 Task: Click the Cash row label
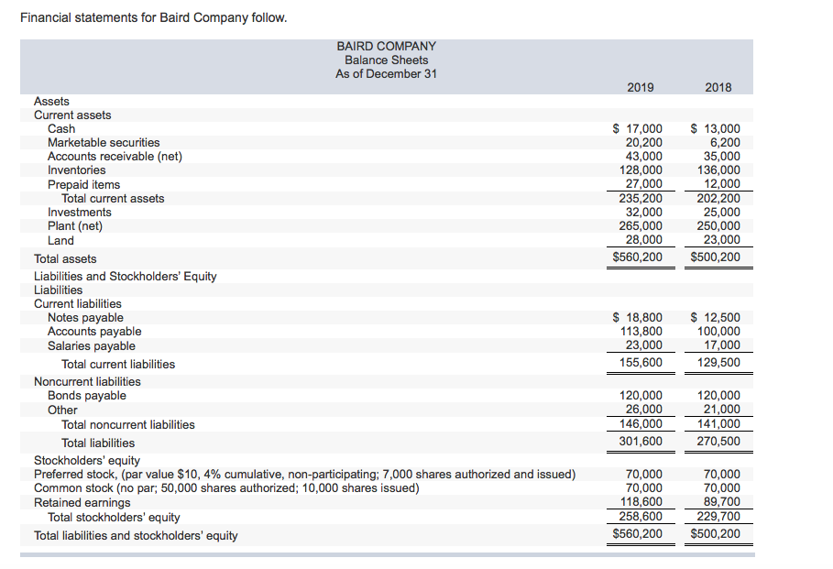(60, 128)
